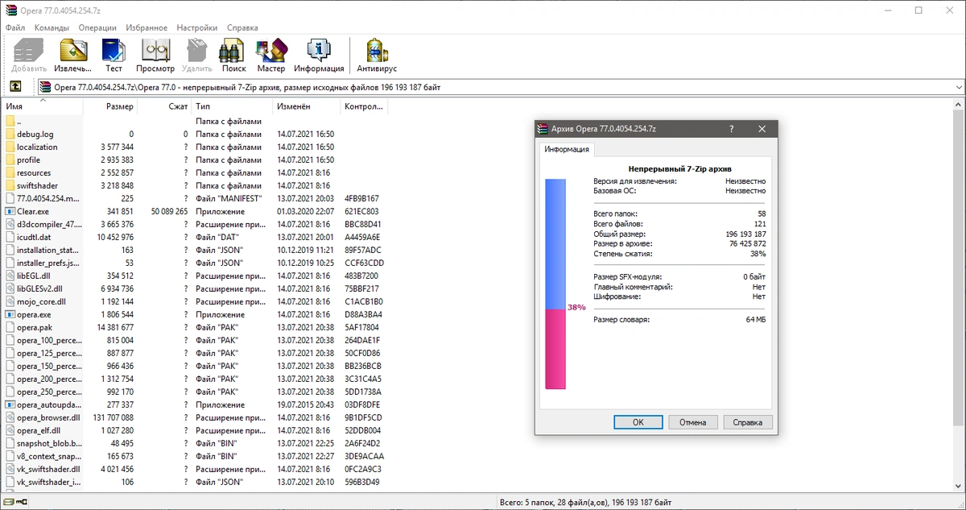Screen dimensions: 966x510
Task: Select the Информация tab in dialog
Action: click(x=566, y=149)
